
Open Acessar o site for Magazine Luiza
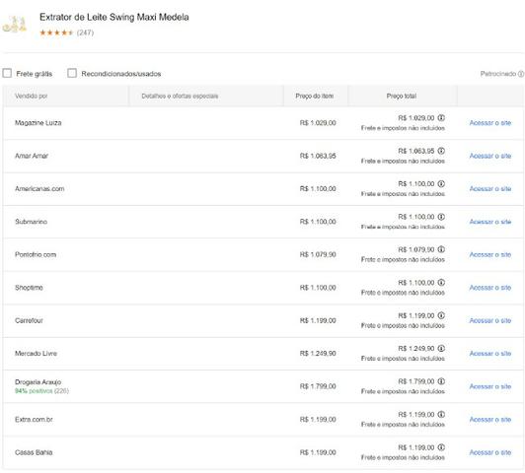pos(490,122)
